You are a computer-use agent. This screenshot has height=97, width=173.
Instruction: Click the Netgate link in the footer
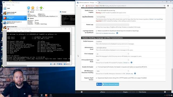click(125, 92)
